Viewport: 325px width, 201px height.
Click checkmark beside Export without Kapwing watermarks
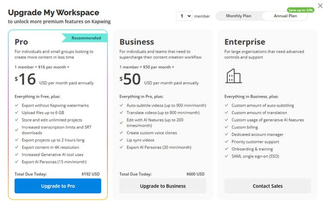(17, 105)
